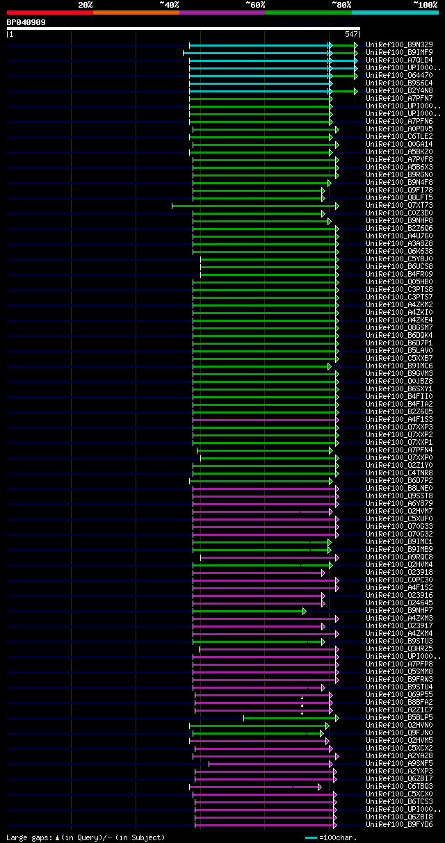Select the UniRef100_B6DQK4 label
Screen dimensions: 445x843
point(399,336)
